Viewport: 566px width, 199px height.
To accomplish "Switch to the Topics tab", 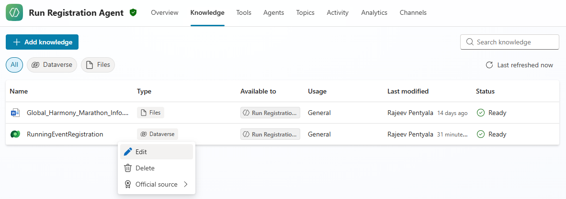I will point(305,13).
